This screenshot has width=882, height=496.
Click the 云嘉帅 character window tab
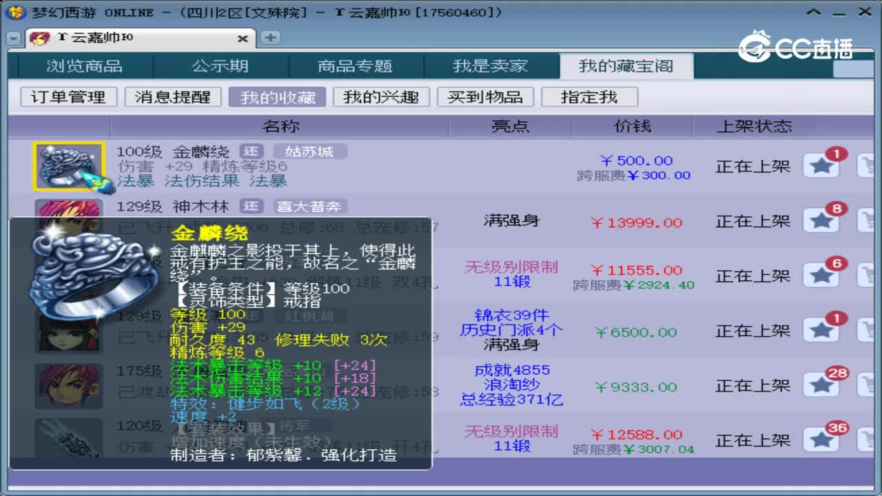(139, 39)
